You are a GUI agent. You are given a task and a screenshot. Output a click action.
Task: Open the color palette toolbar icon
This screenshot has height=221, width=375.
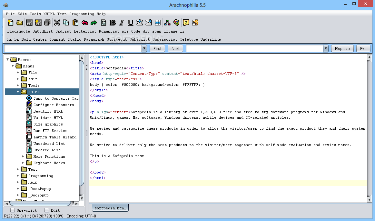(x=176, y=23)
